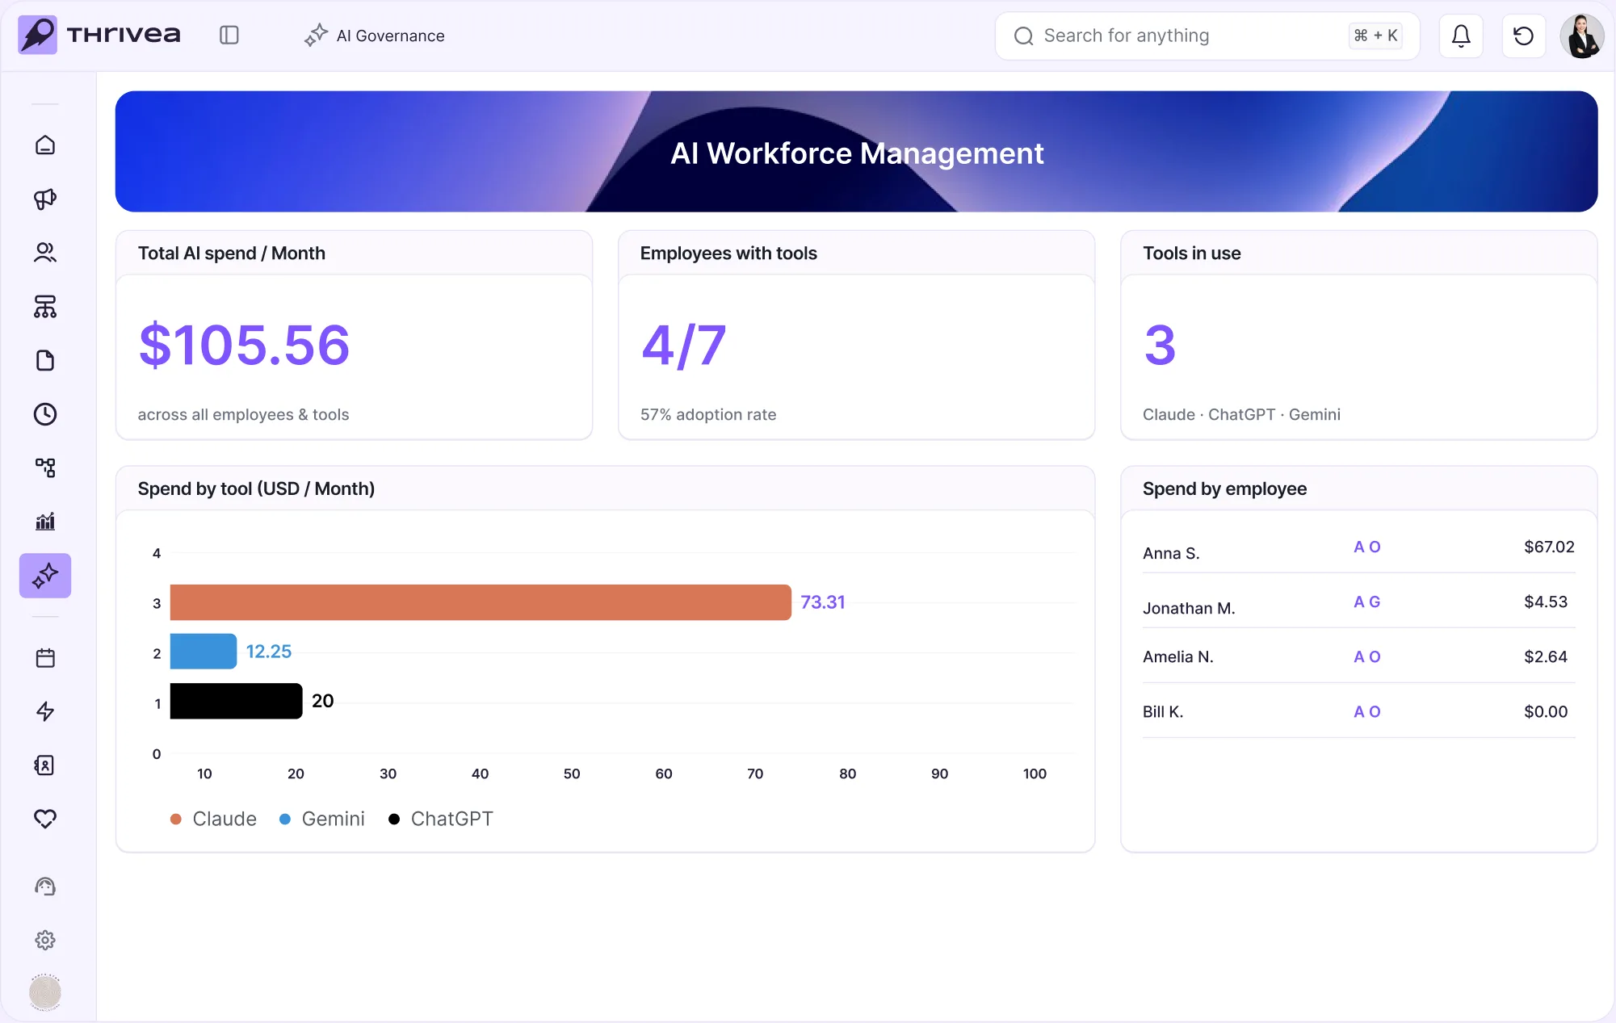Click the Claude · ChatGPT · Gemini caption
Screen dimensions: 1616x1023
click(x=1241, y=414)
